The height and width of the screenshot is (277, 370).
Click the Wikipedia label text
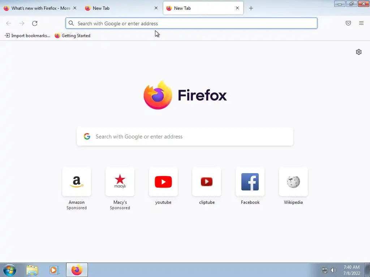pyautogui.click(x=293, y=202)
